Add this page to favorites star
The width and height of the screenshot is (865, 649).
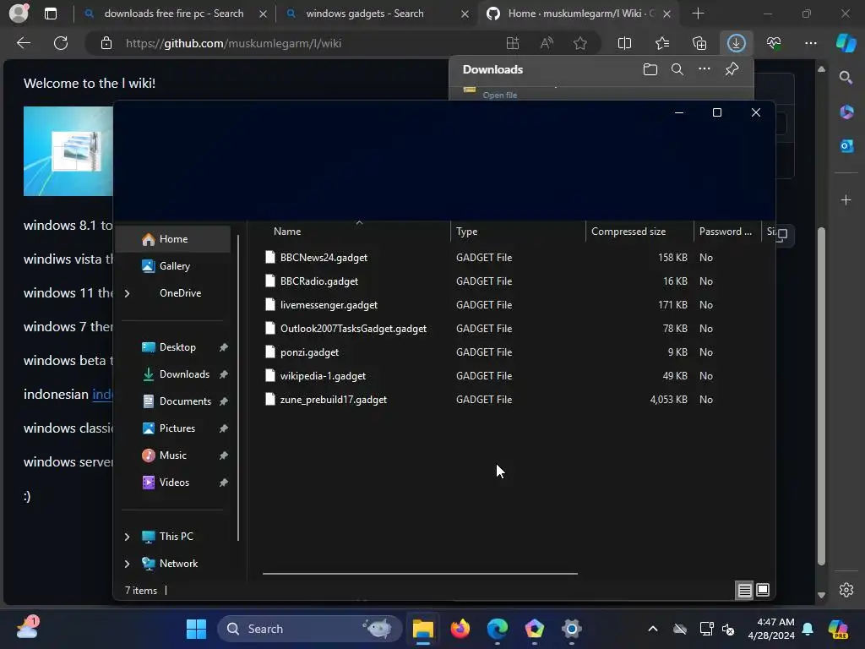[579, 43]
